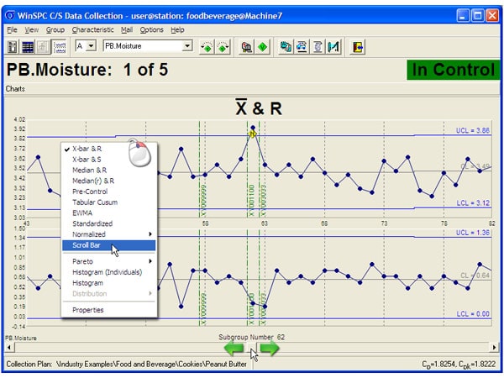Viewport: 504px width, 378px height.
Task: Click the In Control status button
Action: click(x=454, y=70)
